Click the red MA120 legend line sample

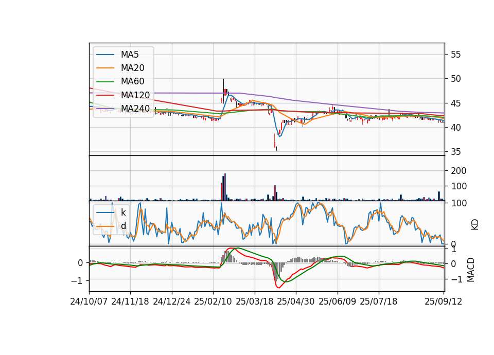coord(105,95)
